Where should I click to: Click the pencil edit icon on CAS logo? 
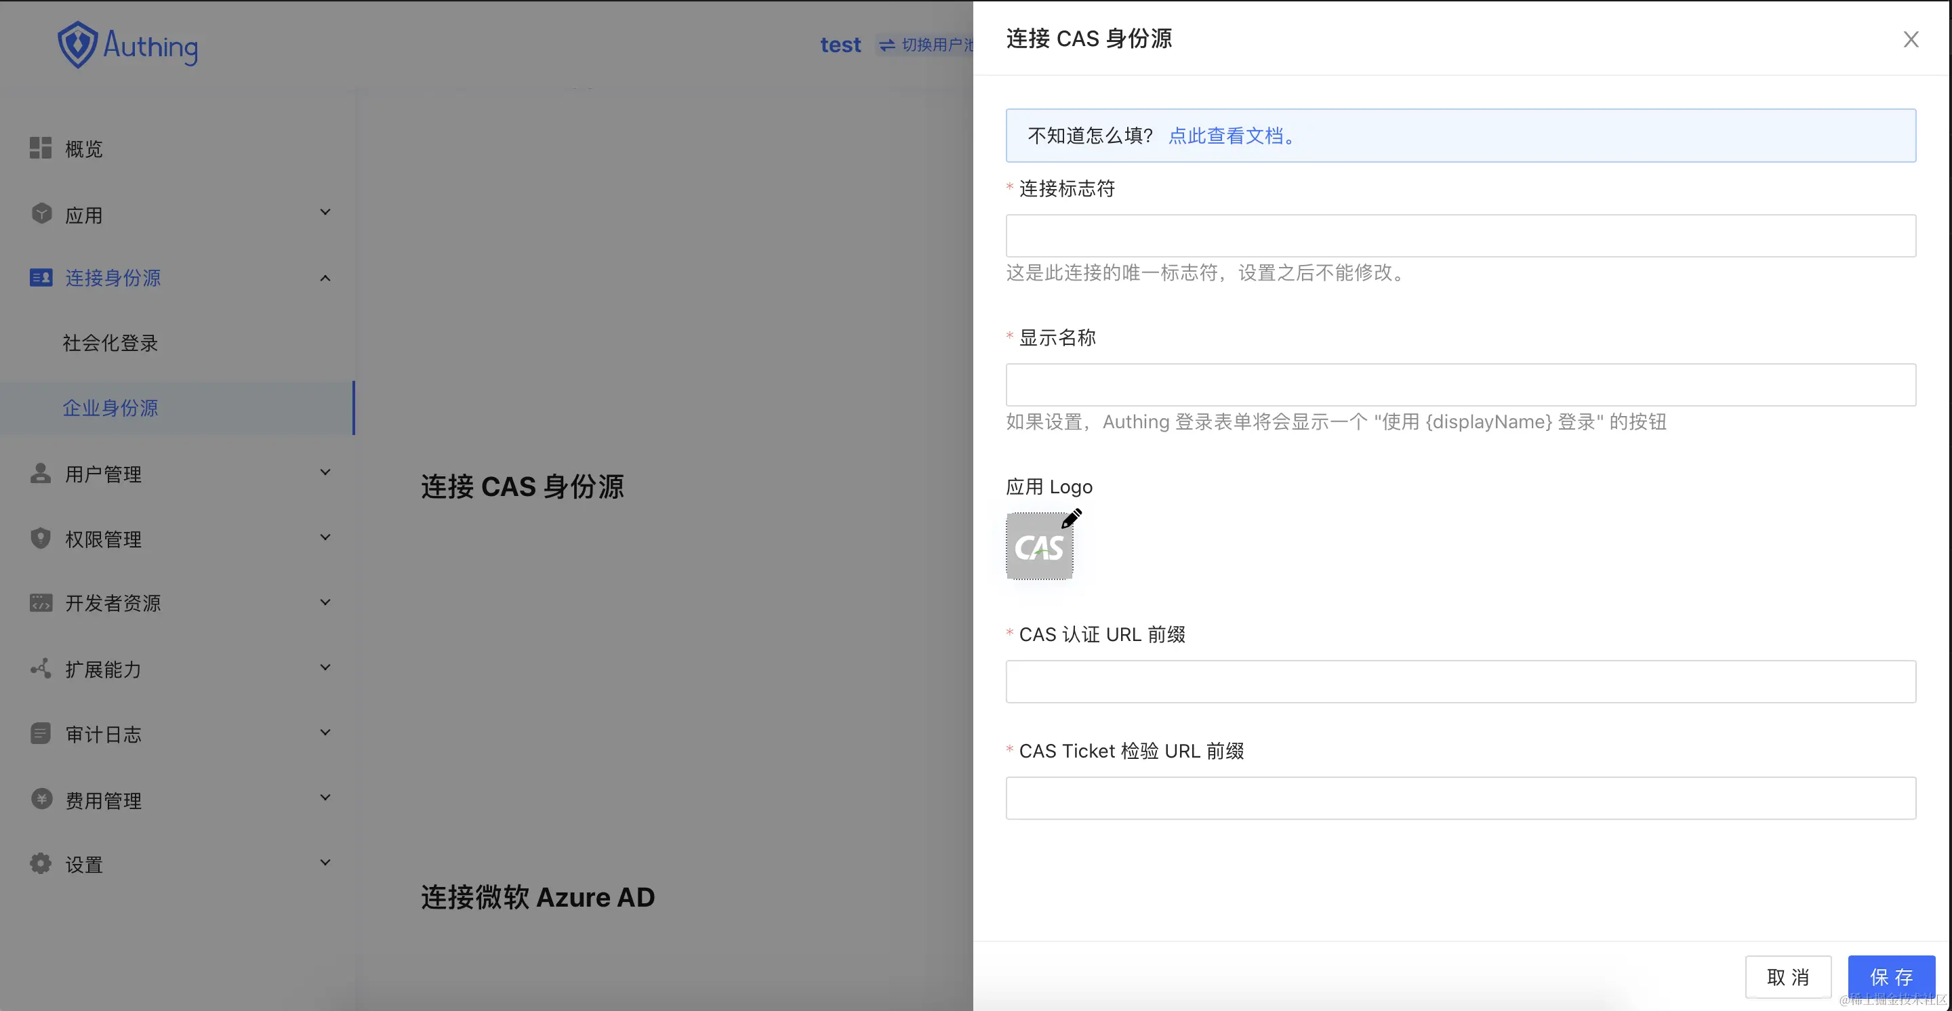1071,519
